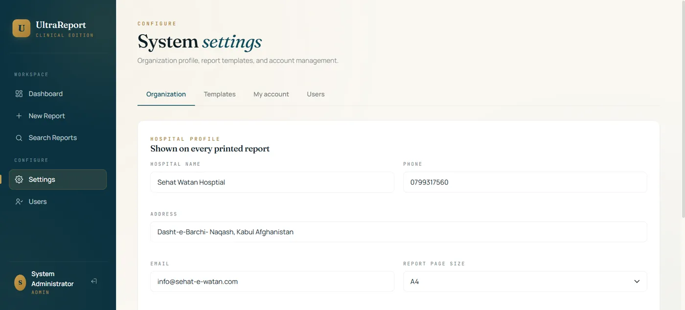This screenshot has height=310, width=685.
Task: Click the 'System settings' page heading
Action: tap(200, 42)
